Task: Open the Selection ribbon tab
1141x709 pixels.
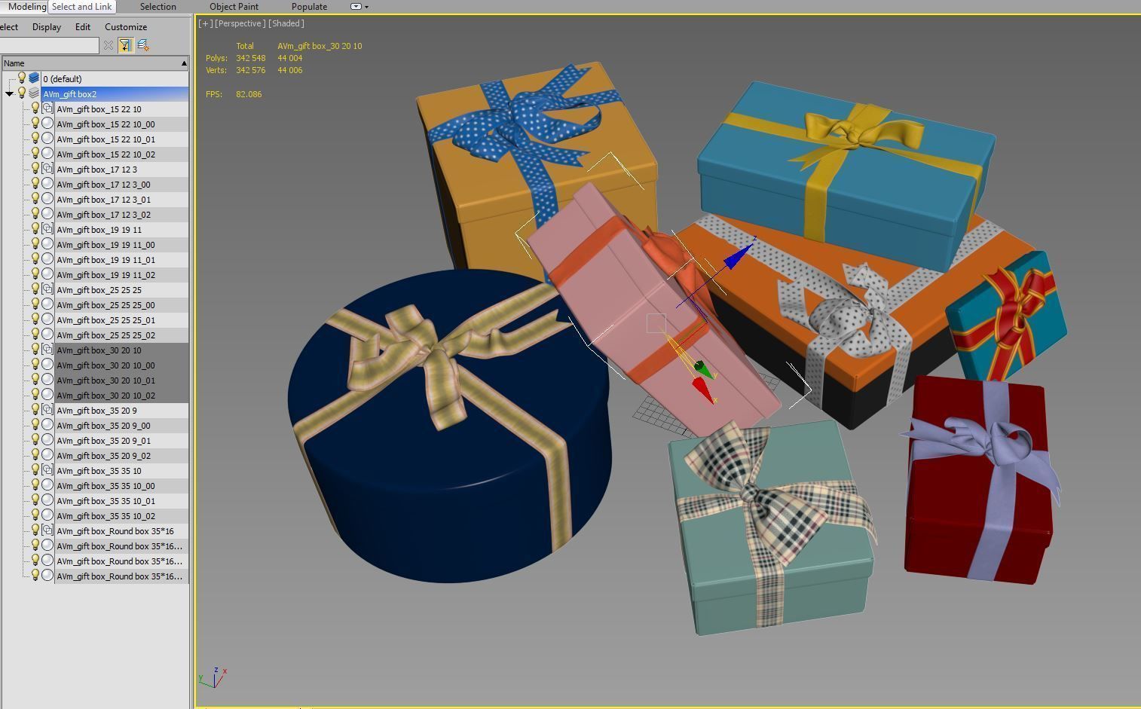Action: point(158,6)
